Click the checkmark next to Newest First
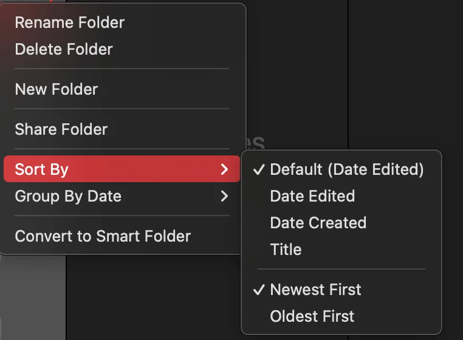This screenshot has width=463, height=340. click(259, 290)
